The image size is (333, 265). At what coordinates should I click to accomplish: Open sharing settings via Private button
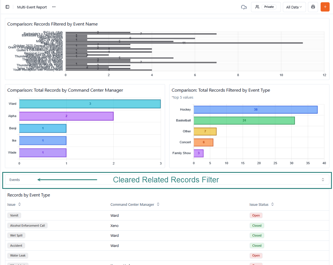click(x=266, y=7)
